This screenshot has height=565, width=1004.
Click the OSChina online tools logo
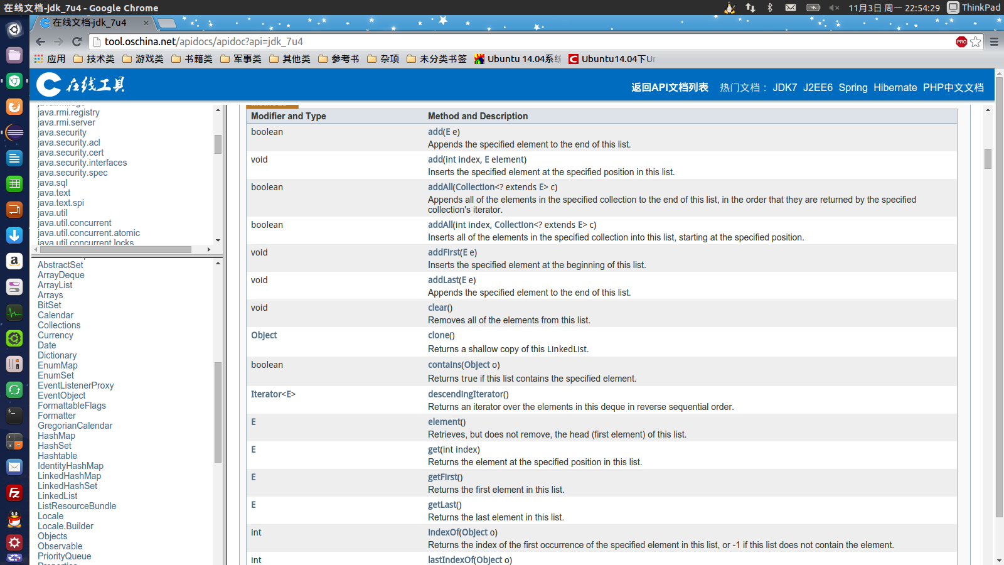pos(80,85)
